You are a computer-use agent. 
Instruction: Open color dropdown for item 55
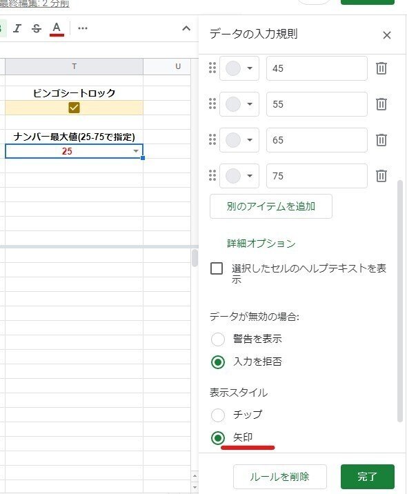(x=239, y=104)
